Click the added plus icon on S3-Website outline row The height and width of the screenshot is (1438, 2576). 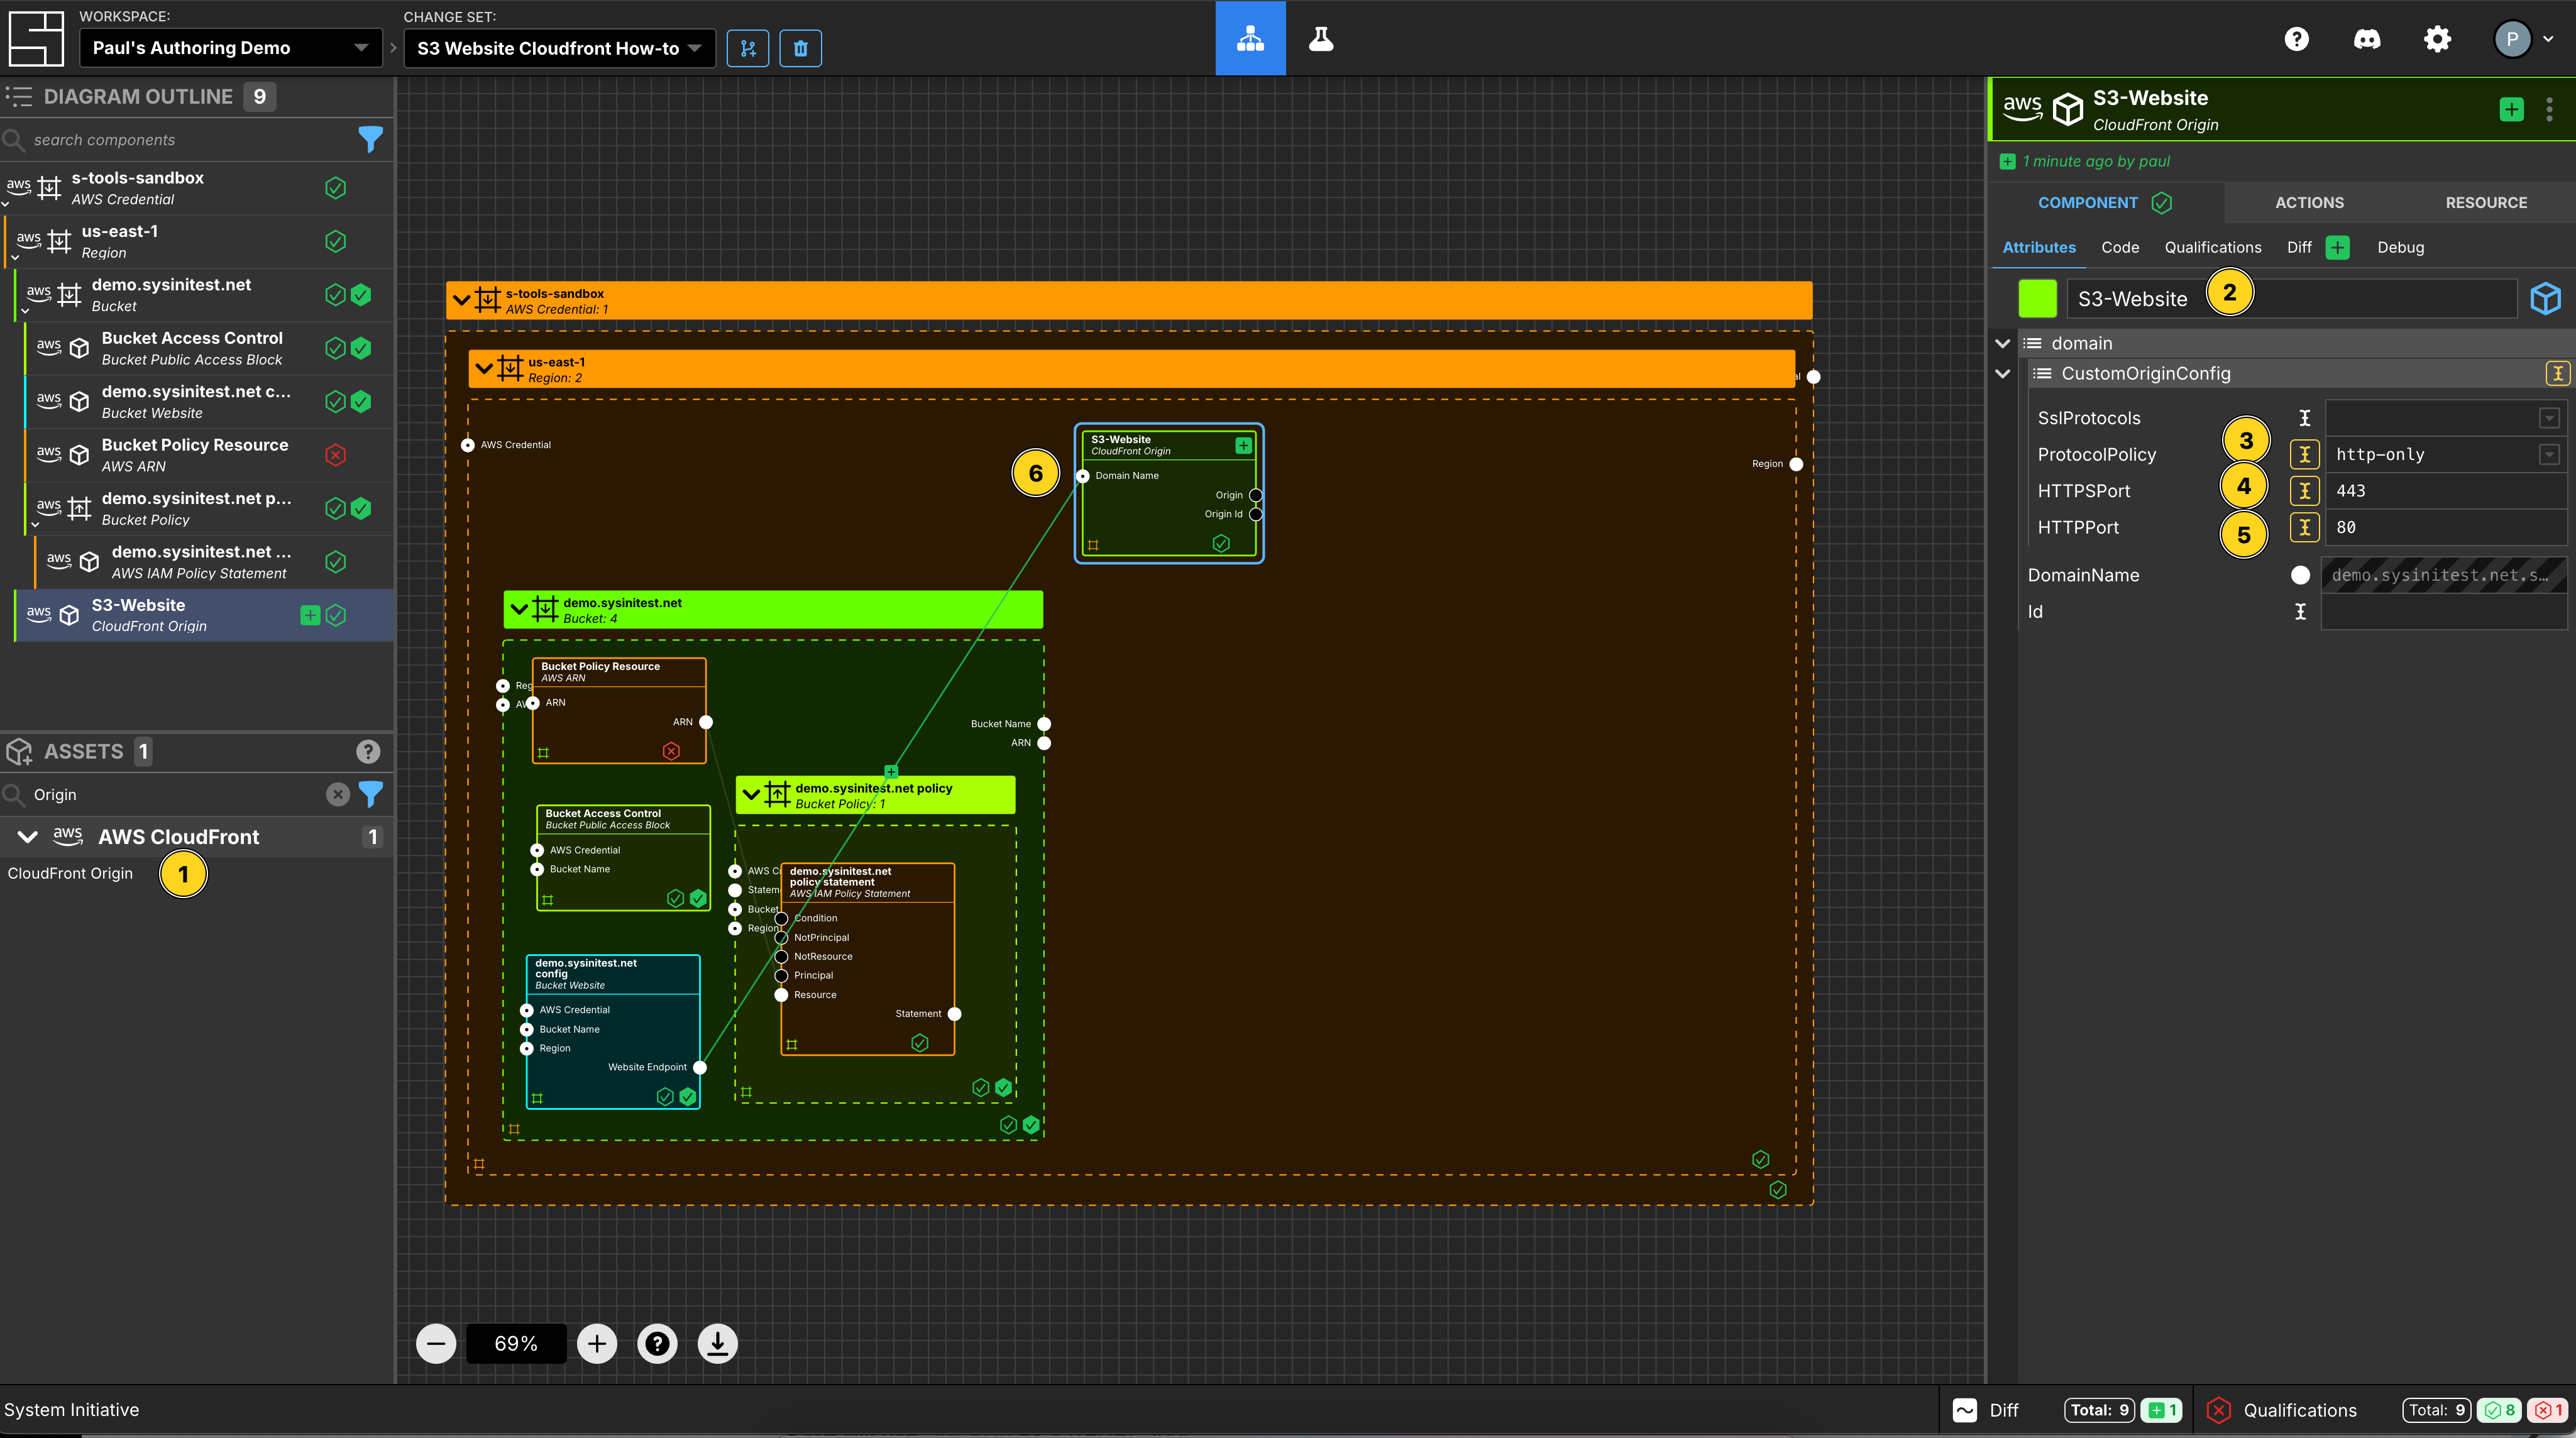click(x=310, y=615)
